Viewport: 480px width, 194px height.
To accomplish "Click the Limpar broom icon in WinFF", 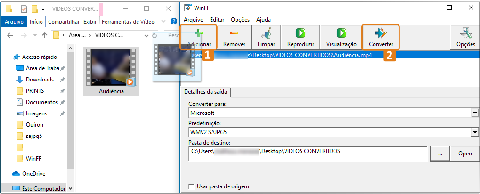I will tap(266, 33).
